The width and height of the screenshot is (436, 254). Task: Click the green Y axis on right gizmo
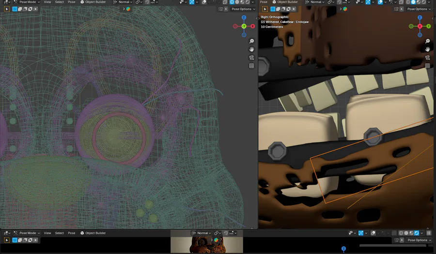429,26
